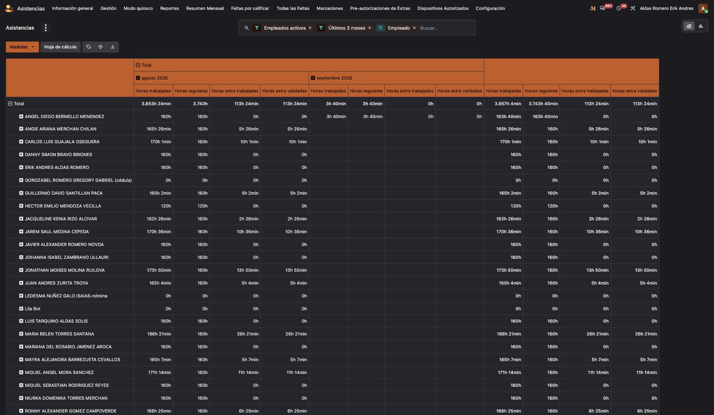Screen dimensions: 714x415
Task: Open the Marcaciones menu
Action: (x=330, y=8)
